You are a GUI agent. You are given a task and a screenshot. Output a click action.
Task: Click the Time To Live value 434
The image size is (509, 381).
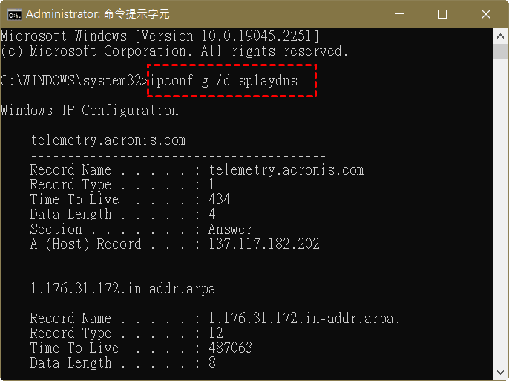(220, 199)
